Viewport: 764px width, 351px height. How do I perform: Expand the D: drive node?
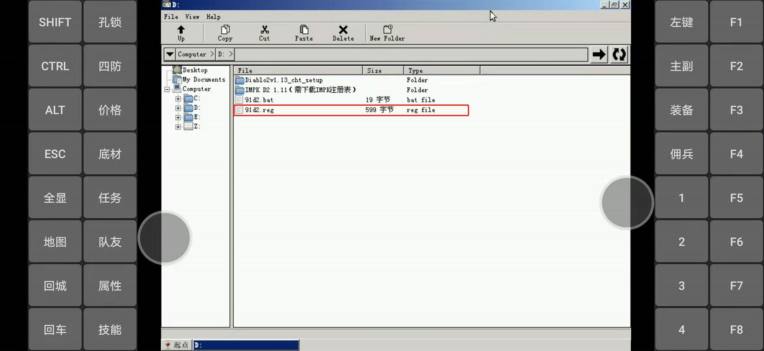(x=178, y=108)
